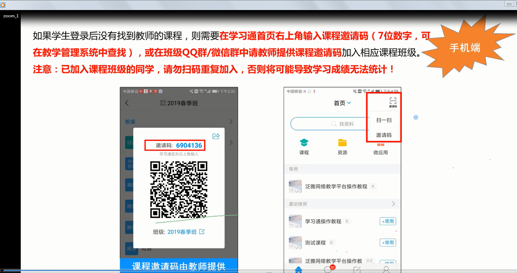
Task: Click the media player icon in the title bar
Action: point(3,4)
